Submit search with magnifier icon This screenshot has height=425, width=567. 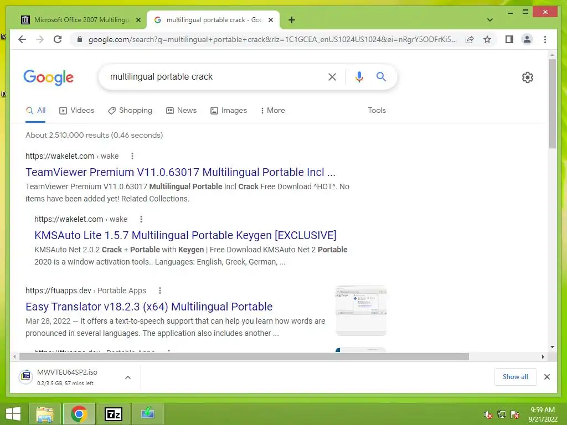coord(381,76)
